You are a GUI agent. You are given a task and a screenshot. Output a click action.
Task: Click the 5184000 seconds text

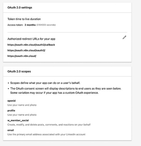pyautogui.click(x=46, y=25)
